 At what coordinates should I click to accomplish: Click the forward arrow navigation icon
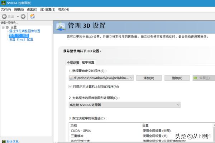23,16
